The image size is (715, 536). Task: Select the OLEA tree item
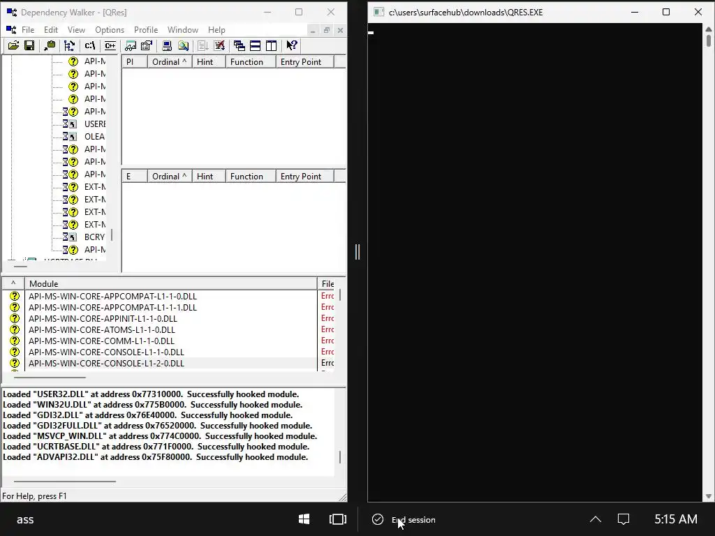pos(94,136)
